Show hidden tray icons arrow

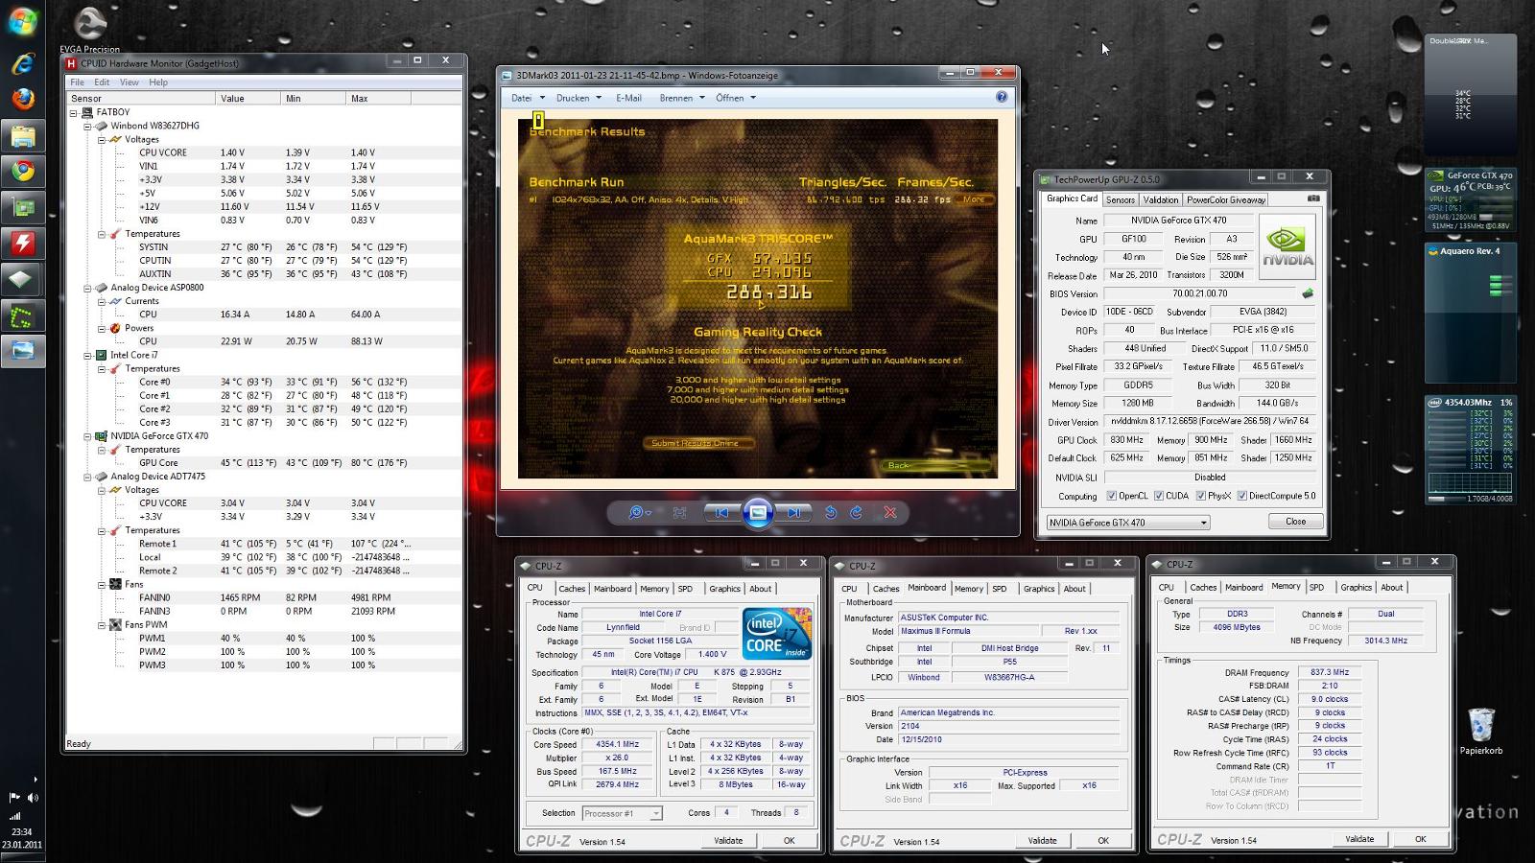(x=35, y=779)
